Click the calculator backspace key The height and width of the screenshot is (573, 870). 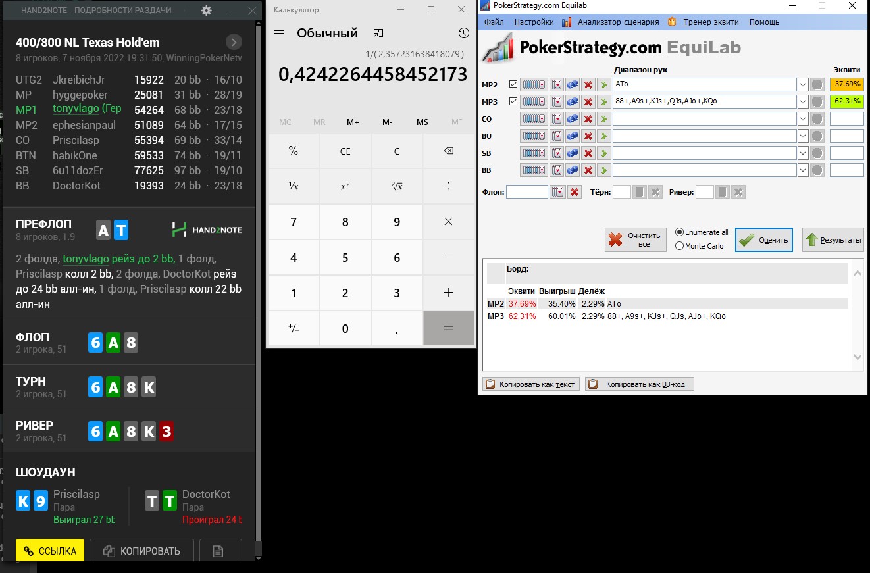[448, 151]
